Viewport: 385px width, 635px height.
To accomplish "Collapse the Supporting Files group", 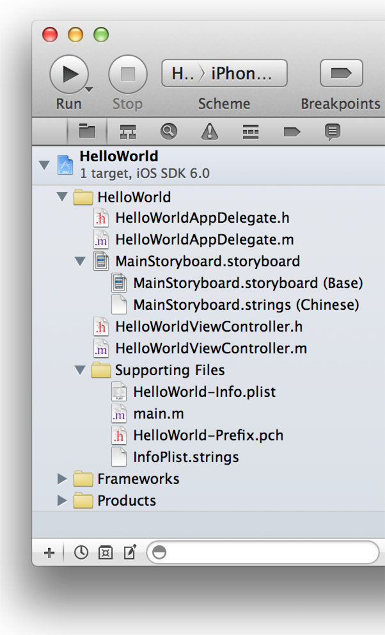I will click(80, 370).
